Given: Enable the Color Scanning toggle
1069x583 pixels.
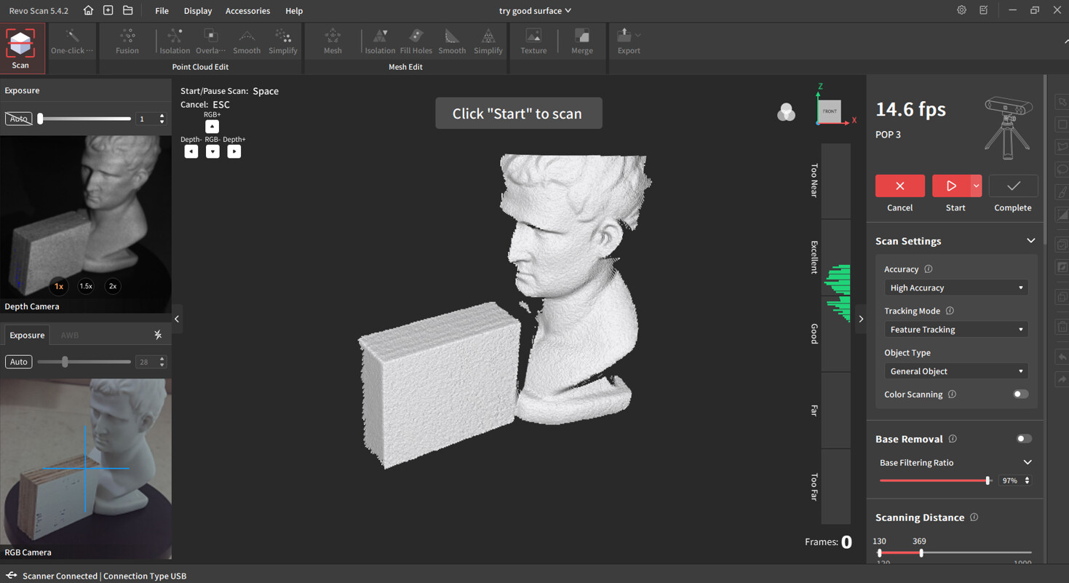Looking at the screenshot, I should [1020, 394].
